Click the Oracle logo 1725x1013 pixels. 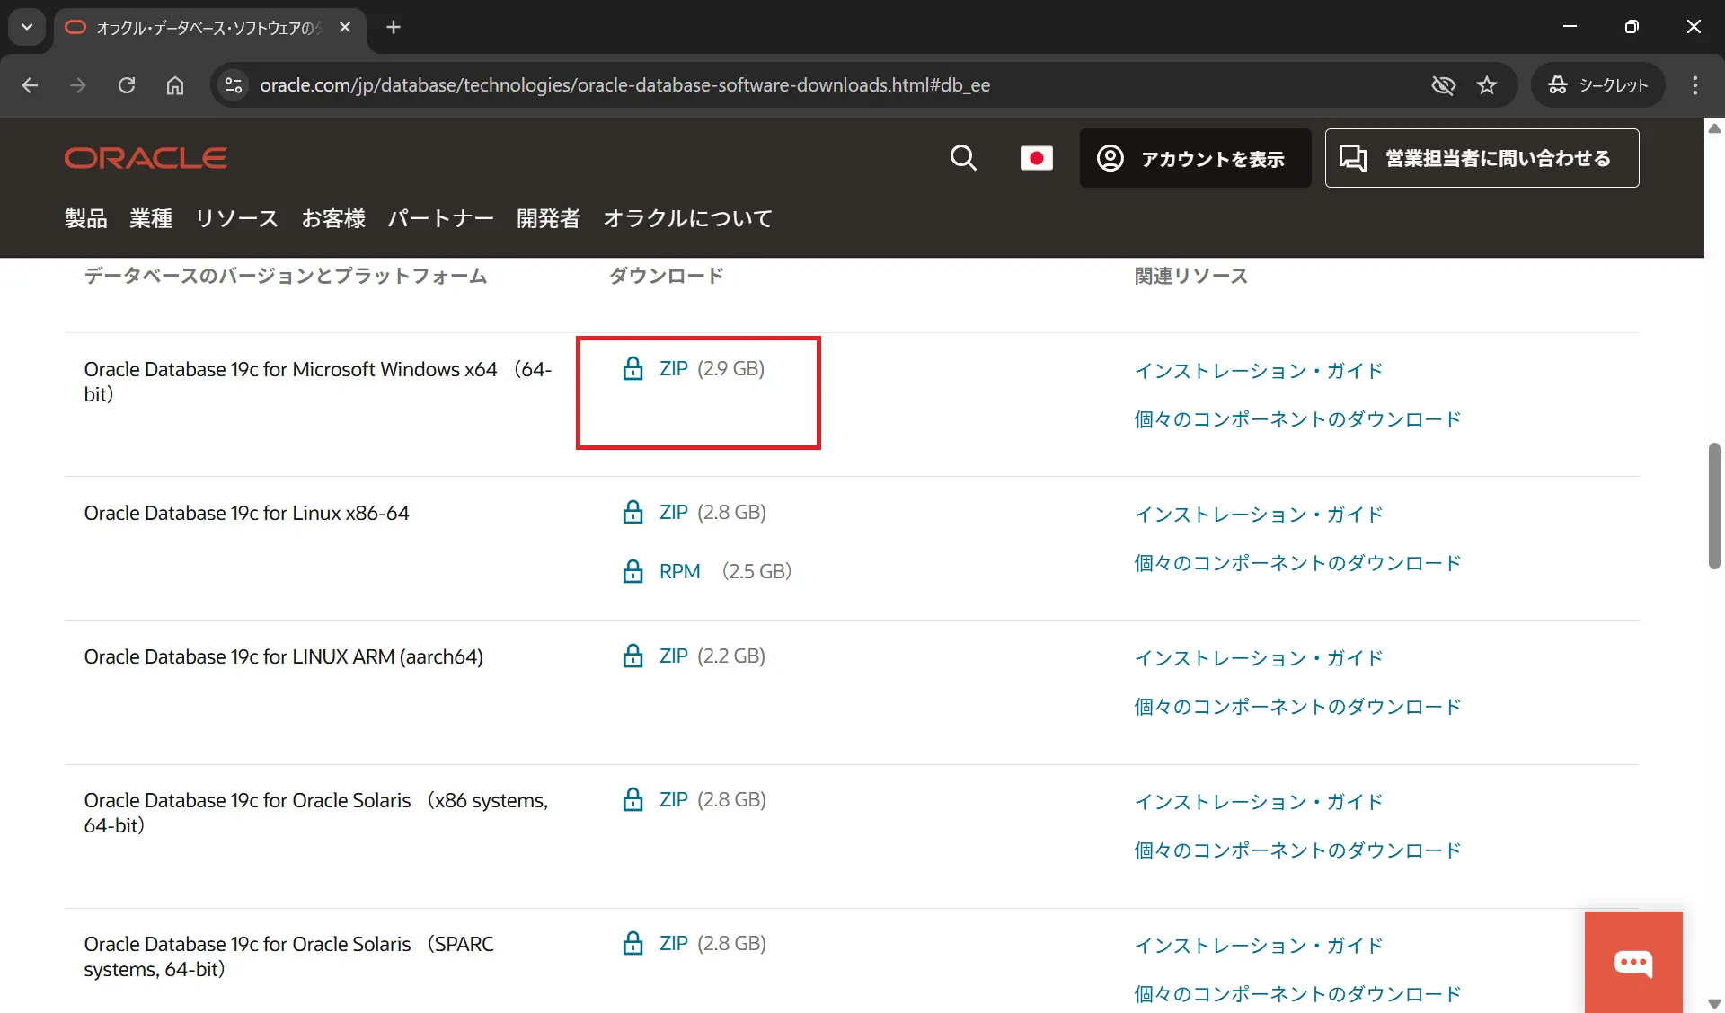pyautogui.click(x=146, y=158)
